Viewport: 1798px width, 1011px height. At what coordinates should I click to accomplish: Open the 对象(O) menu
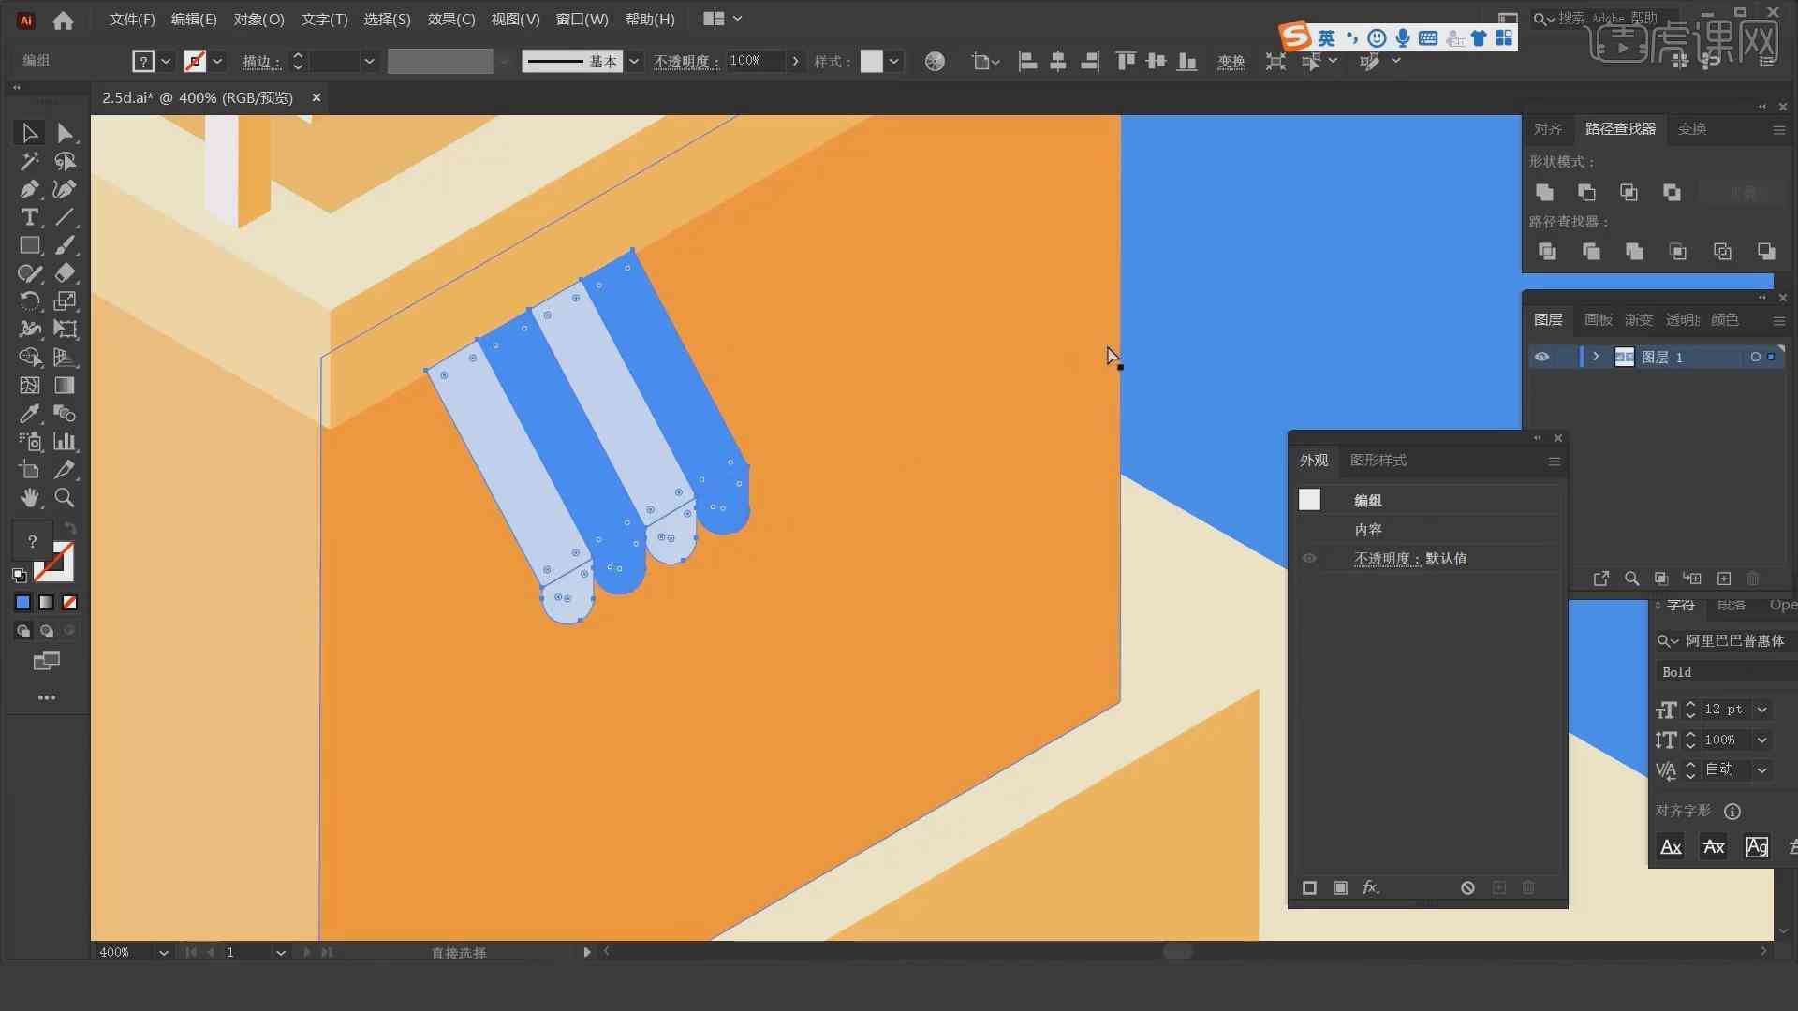[x=258, y=20]
